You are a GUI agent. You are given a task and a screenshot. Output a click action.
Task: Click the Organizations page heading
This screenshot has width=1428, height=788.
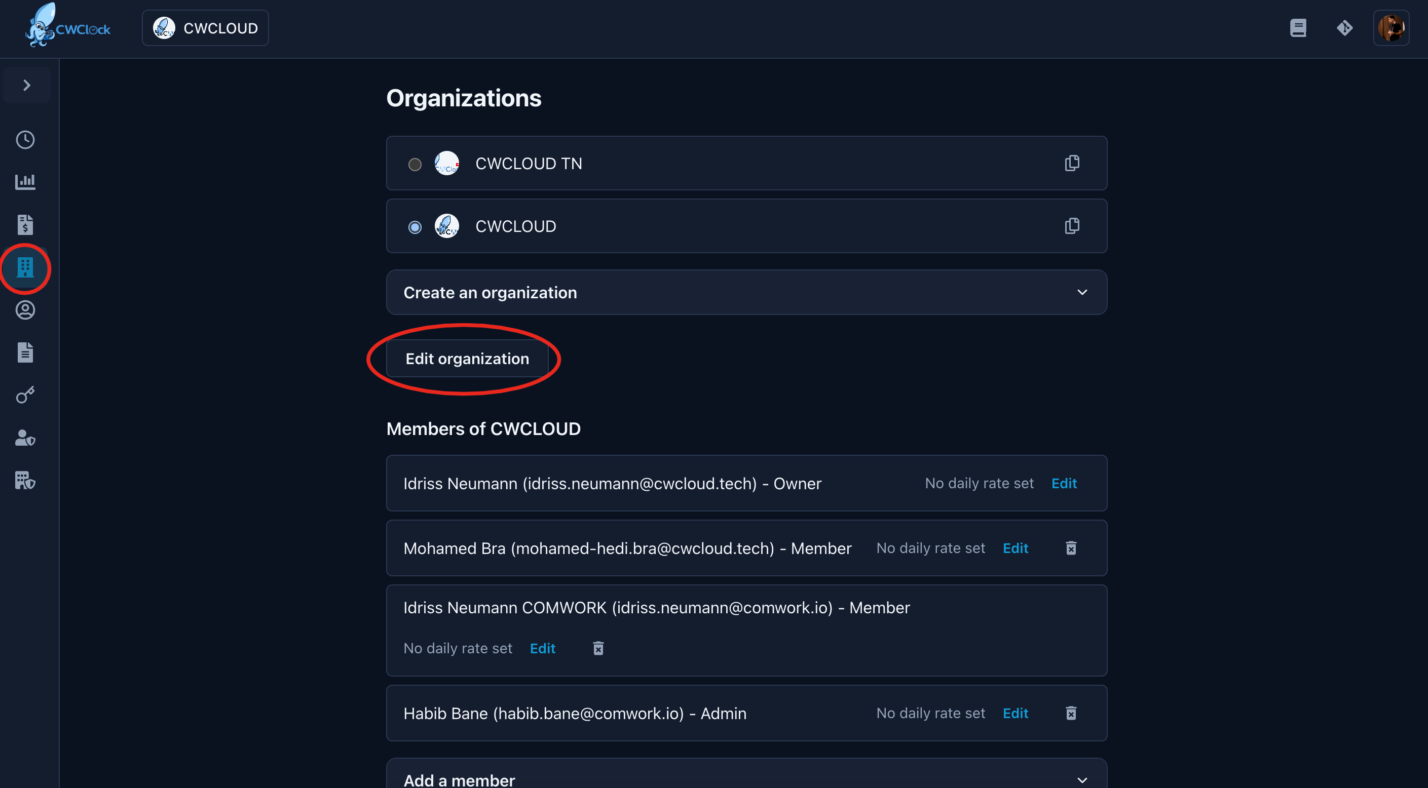click(x=464, y=98)
